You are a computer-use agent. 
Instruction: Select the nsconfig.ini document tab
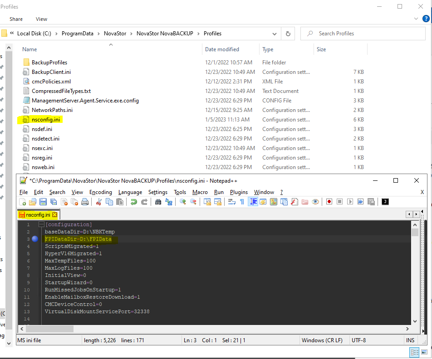[x=38, y=215]
